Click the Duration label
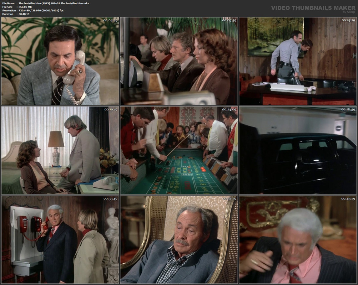358x285 pixels. [x=8, y=14]
